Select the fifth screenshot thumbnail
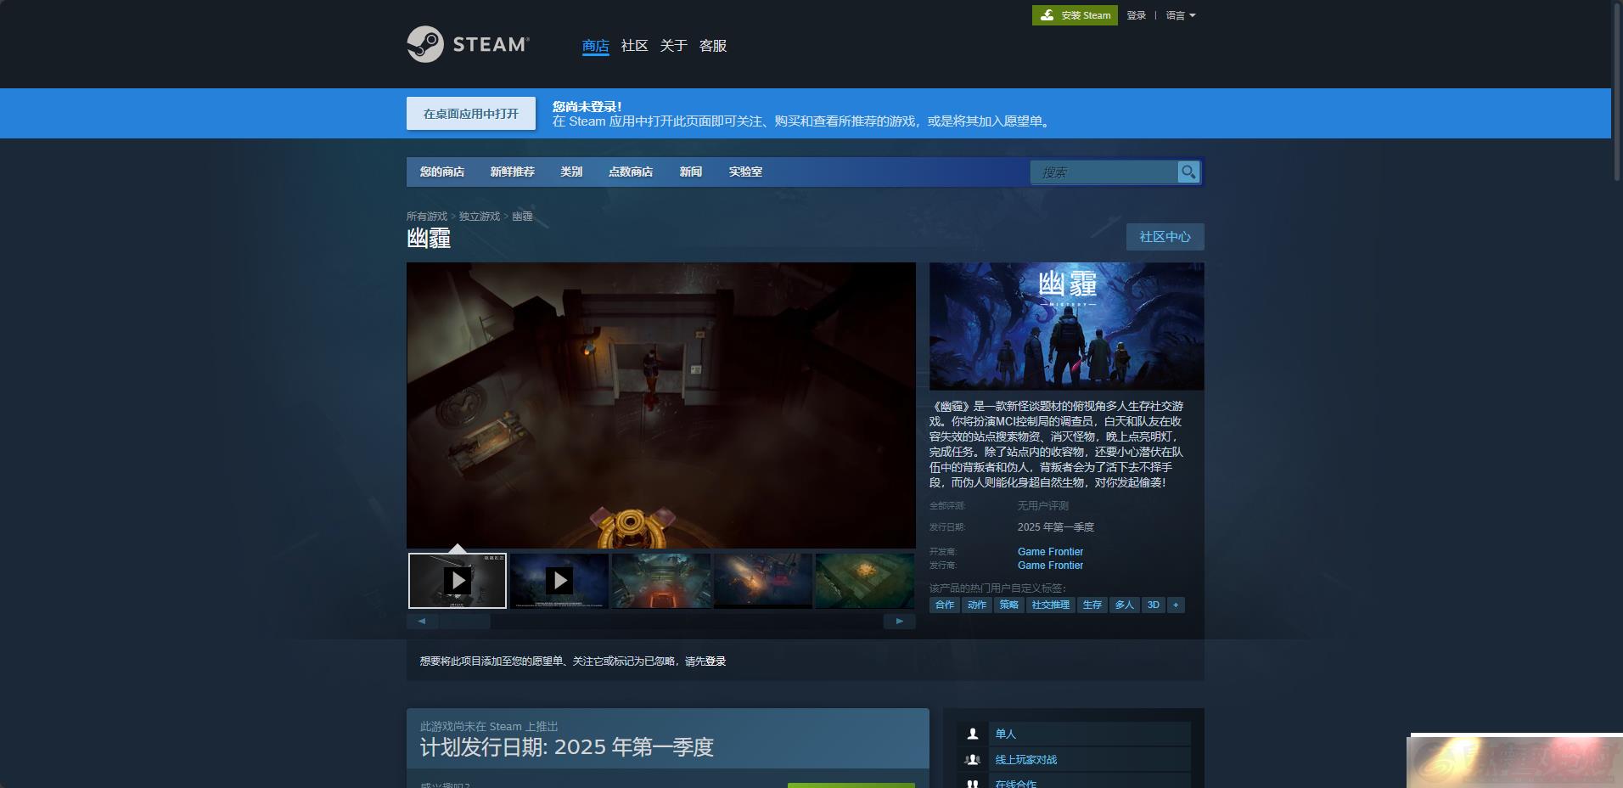The width and height of the screenshot is (1623, 788). coord(865,581)
